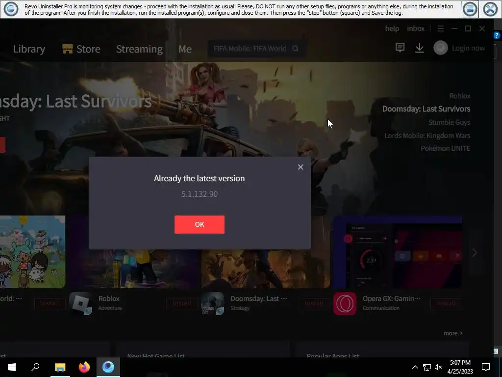The width and height of the screenshot is (502, 377).
Task: Open the Doomsday game card thumbnail
Action: tap(265, 269)
